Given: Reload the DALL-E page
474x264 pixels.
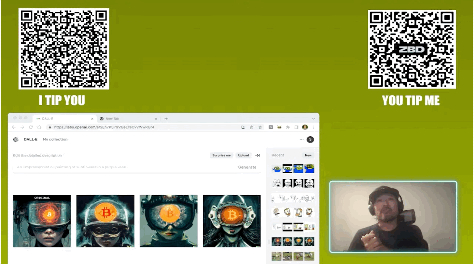Looking at the screenshot, I should [x=31, y=127].
